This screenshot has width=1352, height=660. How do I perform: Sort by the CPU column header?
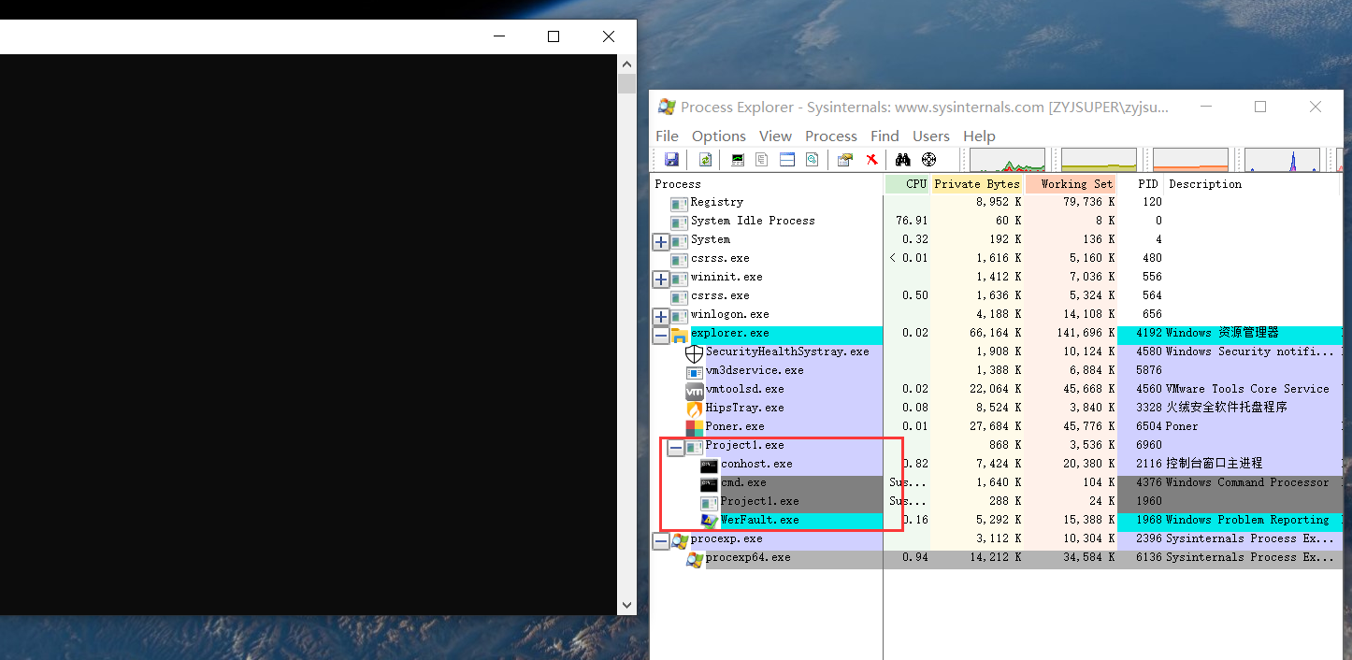click(x=908, y=184)
